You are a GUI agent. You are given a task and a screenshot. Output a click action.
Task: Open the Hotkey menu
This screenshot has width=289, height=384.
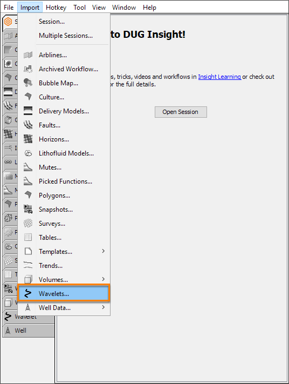[56, 8]
